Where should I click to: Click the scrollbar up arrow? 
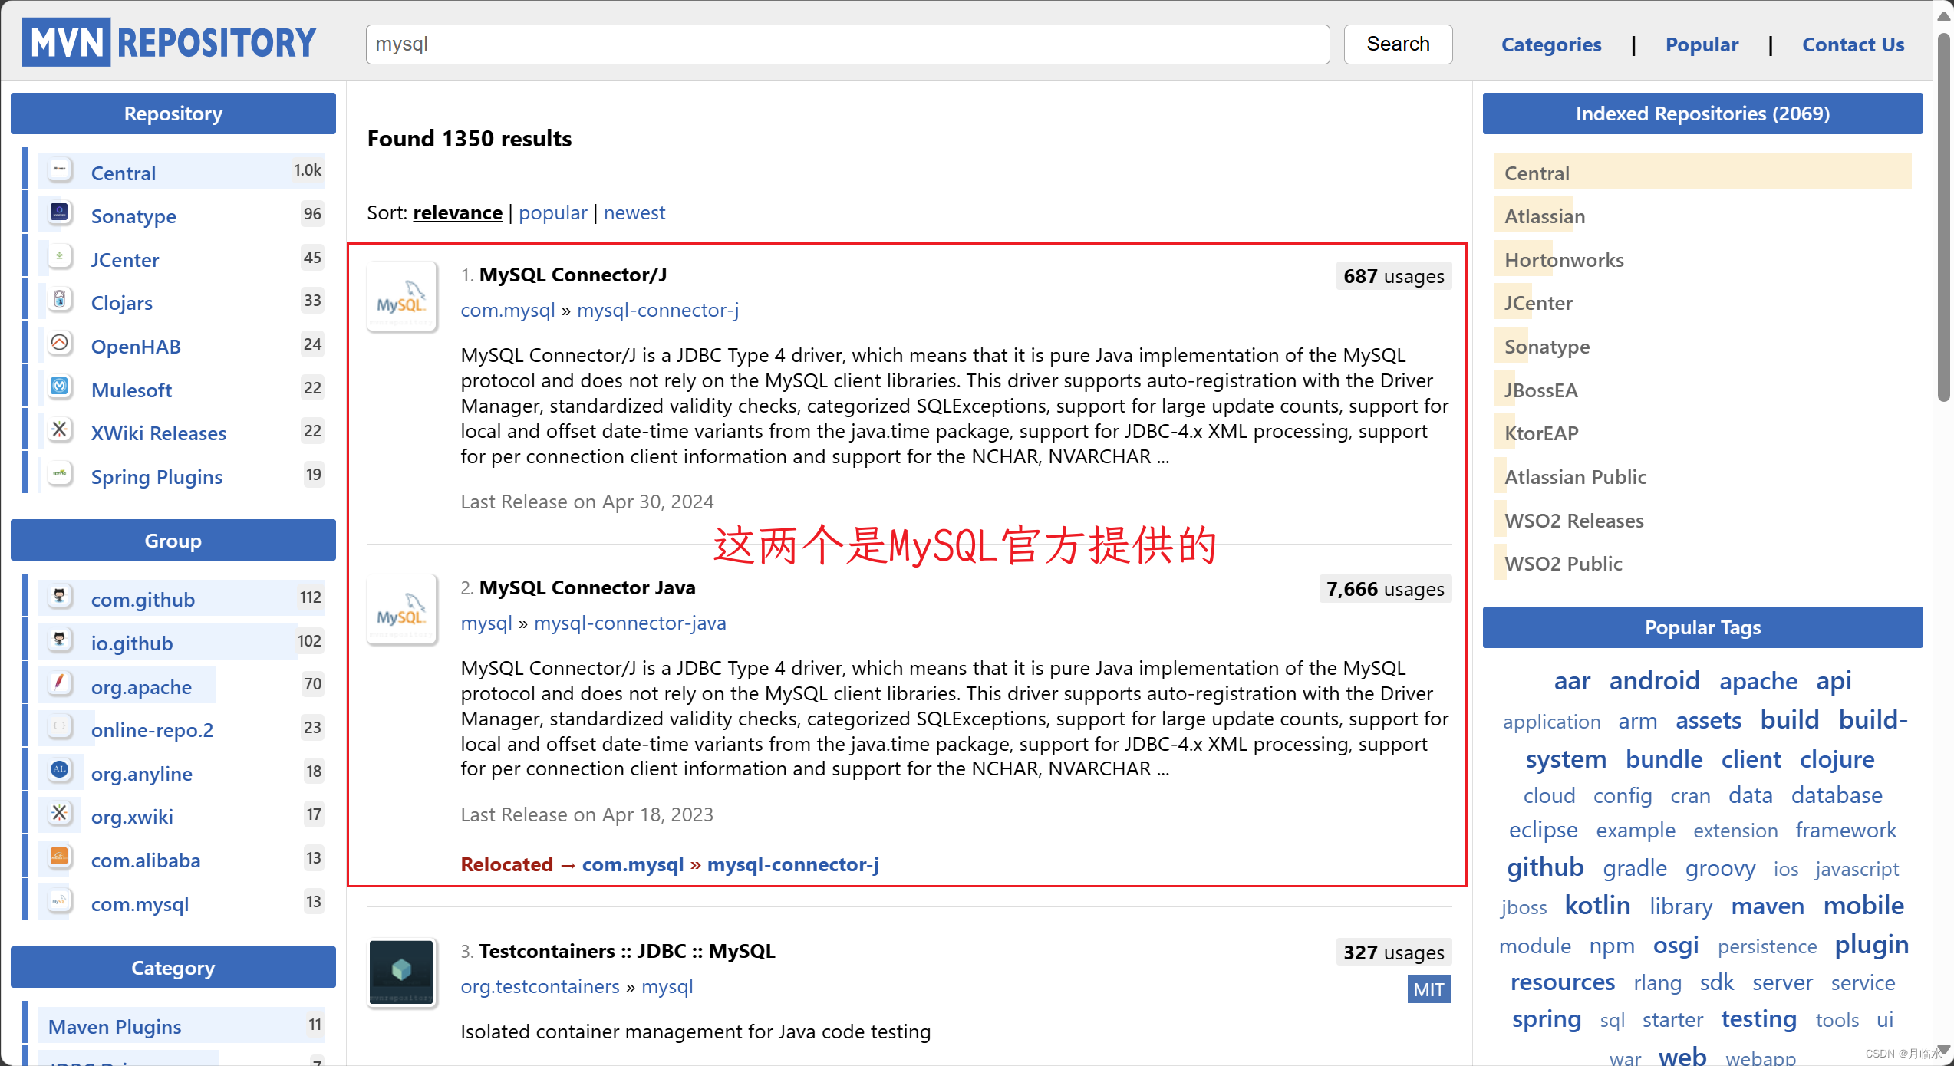pos(1944,15)
